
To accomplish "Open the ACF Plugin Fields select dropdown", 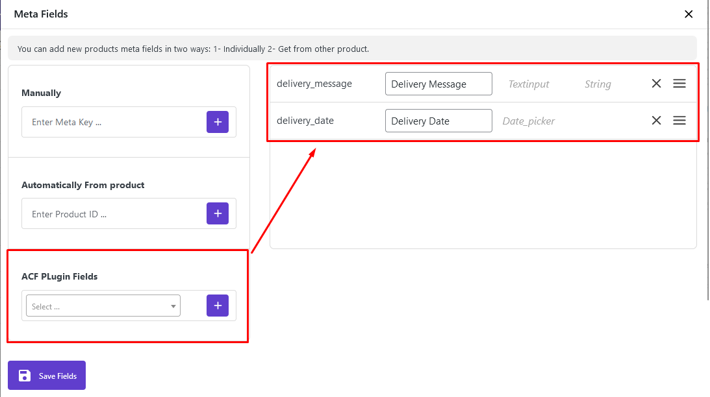I will (x=103, y=306).
